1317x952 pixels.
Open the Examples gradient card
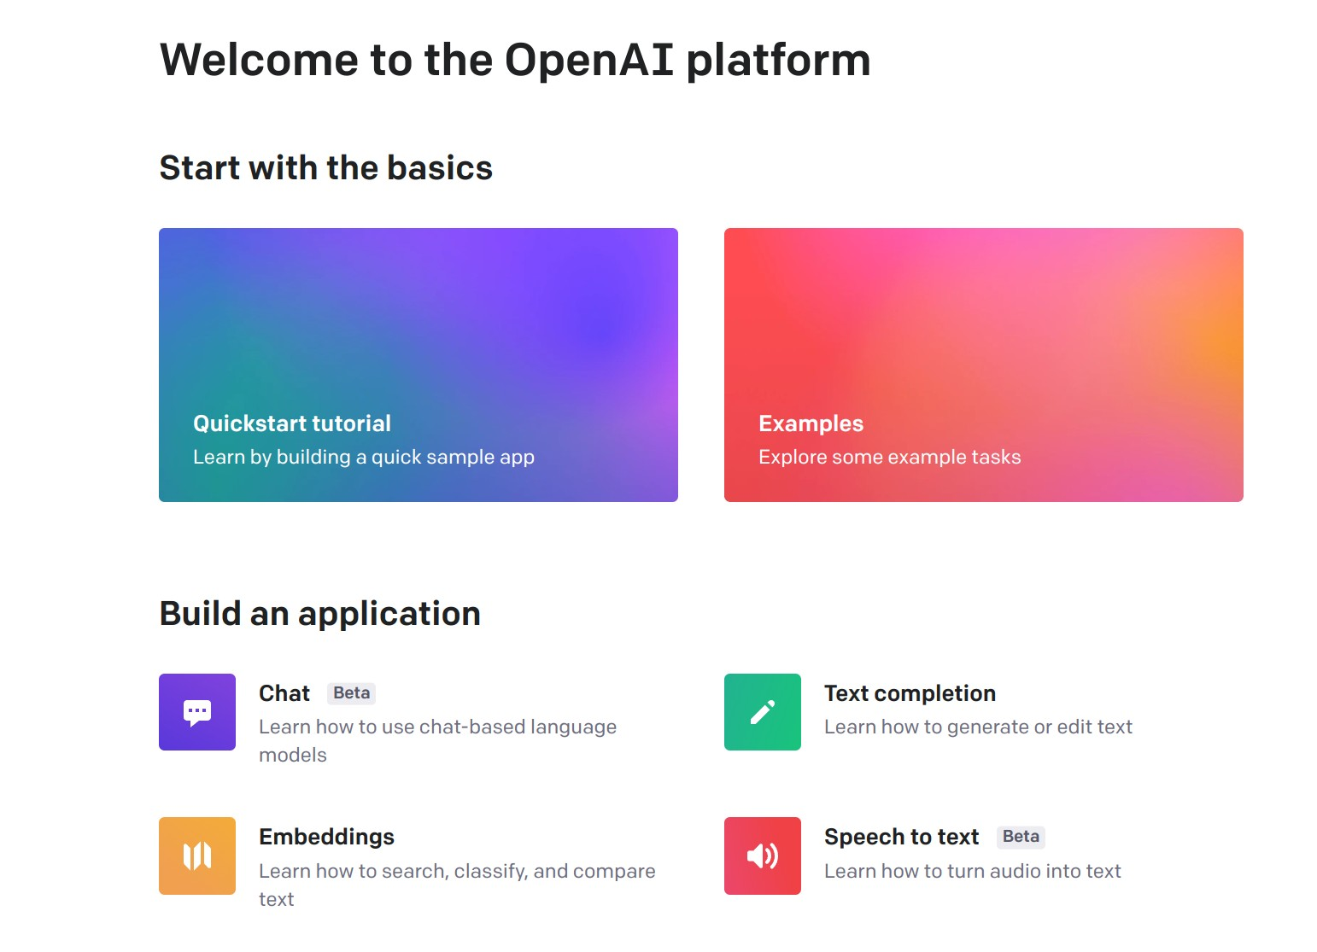point(984,365)
